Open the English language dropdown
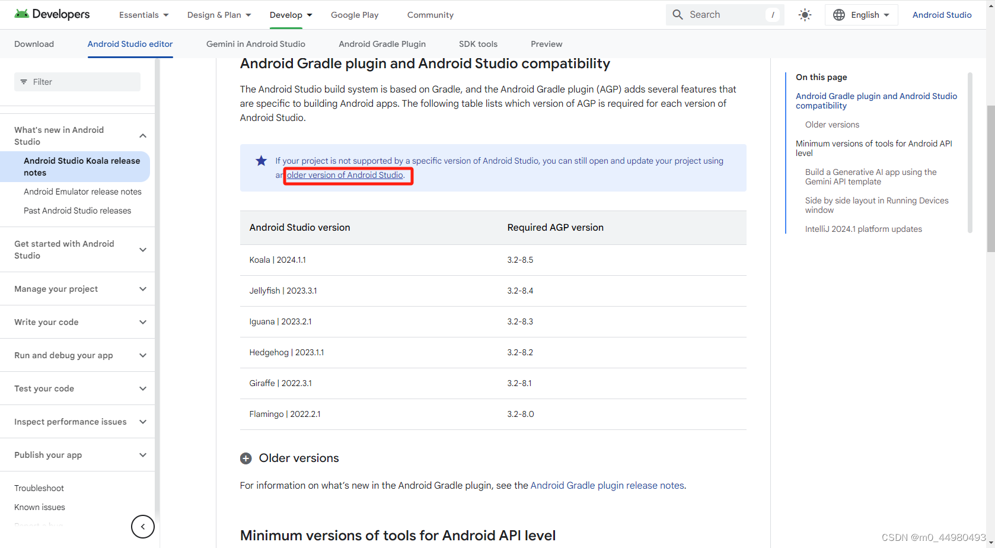The image size is (995, 548). click(862, 15)
